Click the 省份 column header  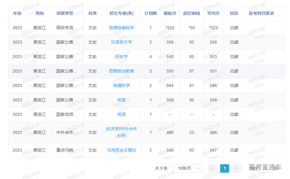coord(39,13)
